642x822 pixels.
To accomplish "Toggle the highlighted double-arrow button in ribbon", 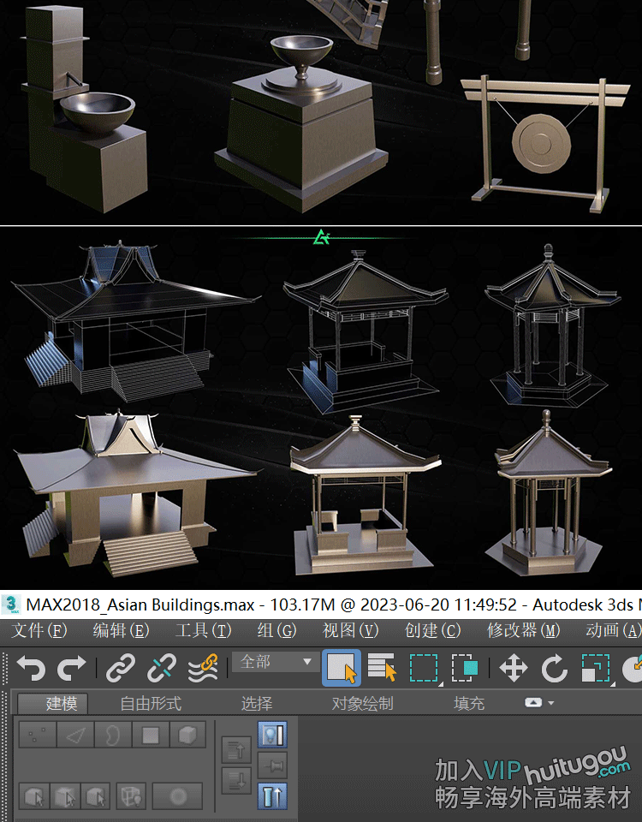I will [272, 796].
